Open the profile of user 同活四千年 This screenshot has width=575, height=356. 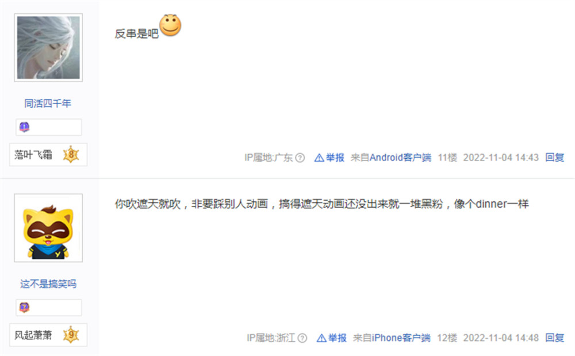coord(48,104)
